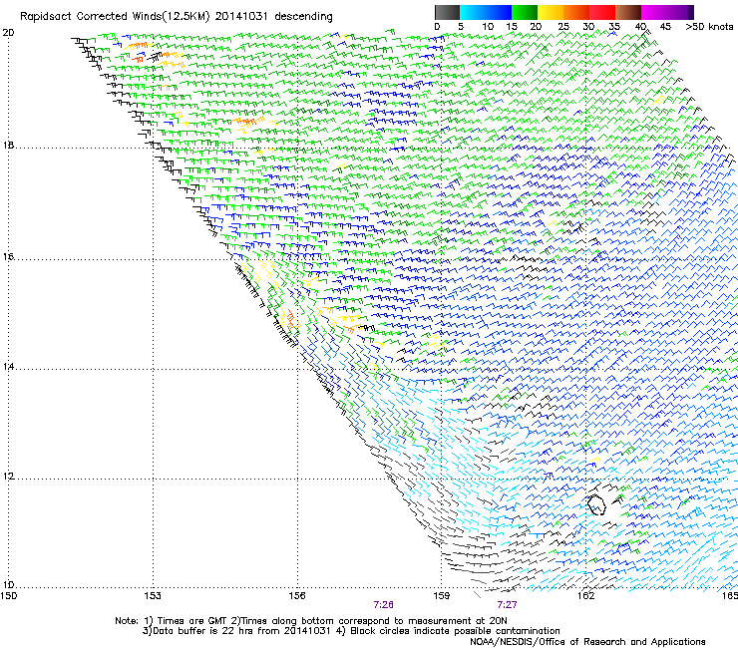Click the latitude 12 axis label
This screenshot has width=738, height=648.
8,477
